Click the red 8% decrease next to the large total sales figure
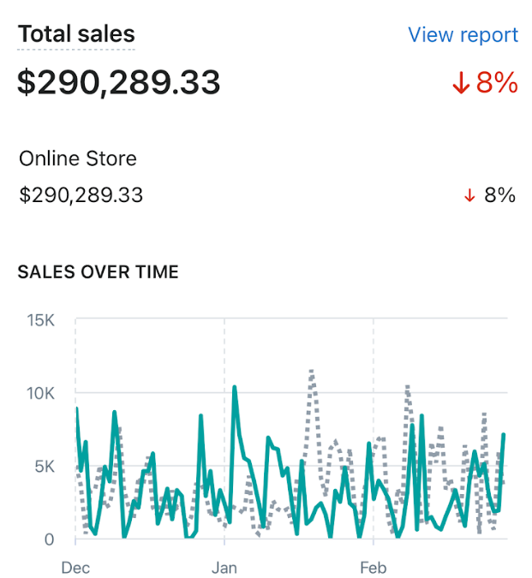The image size is (532, 578). point(497,82)
